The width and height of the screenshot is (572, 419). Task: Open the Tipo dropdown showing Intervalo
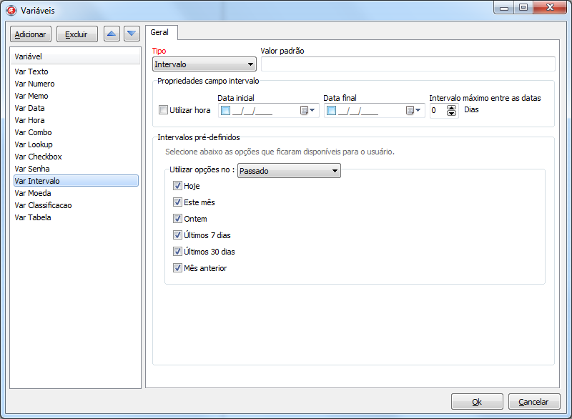click(204, 64)
